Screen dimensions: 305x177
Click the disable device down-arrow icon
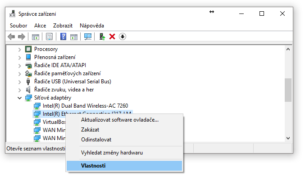(x=123, y=36)
